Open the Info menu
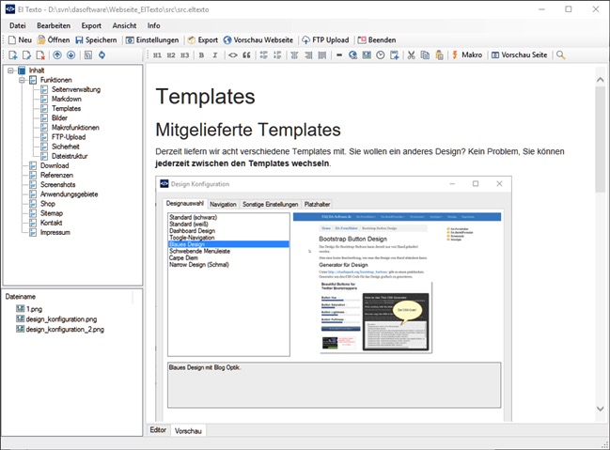 (x=153, y=25)
